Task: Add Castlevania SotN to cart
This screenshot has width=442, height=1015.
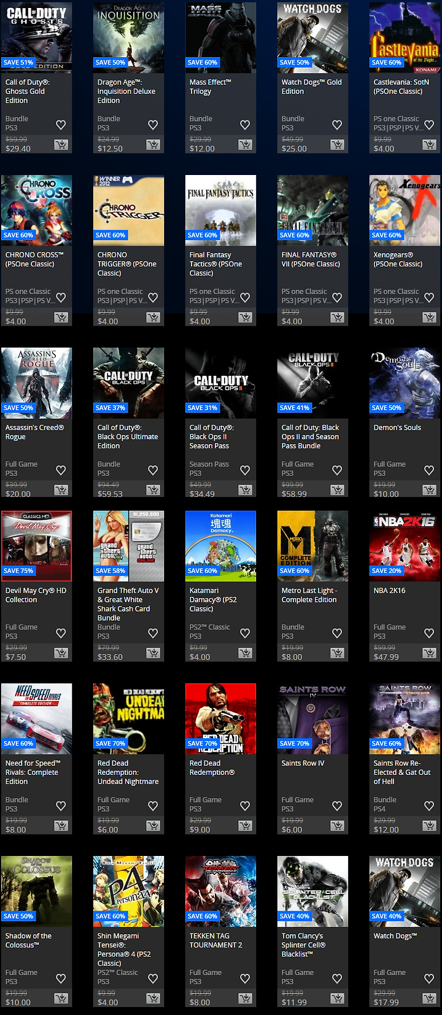Action: tap(430, 145)
